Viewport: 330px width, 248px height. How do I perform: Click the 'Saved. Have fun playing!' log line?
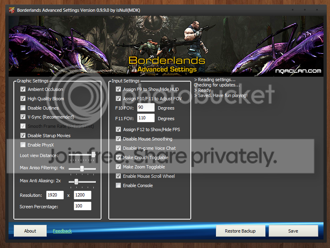(x=220, y=95)
